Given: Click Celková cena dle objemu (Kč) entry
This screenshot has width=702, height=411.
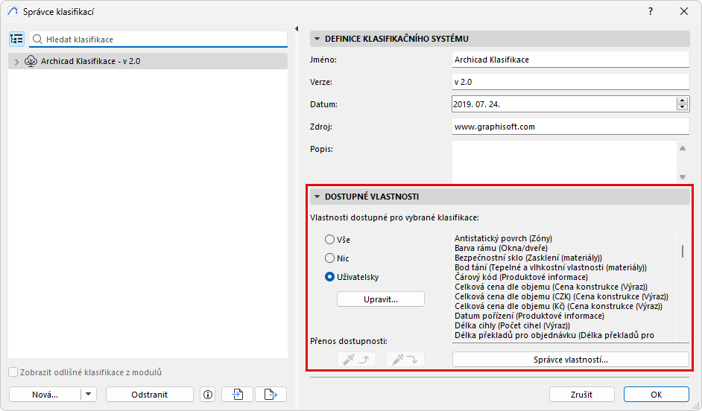Looking at the screenshot, I should pos(558,306).
